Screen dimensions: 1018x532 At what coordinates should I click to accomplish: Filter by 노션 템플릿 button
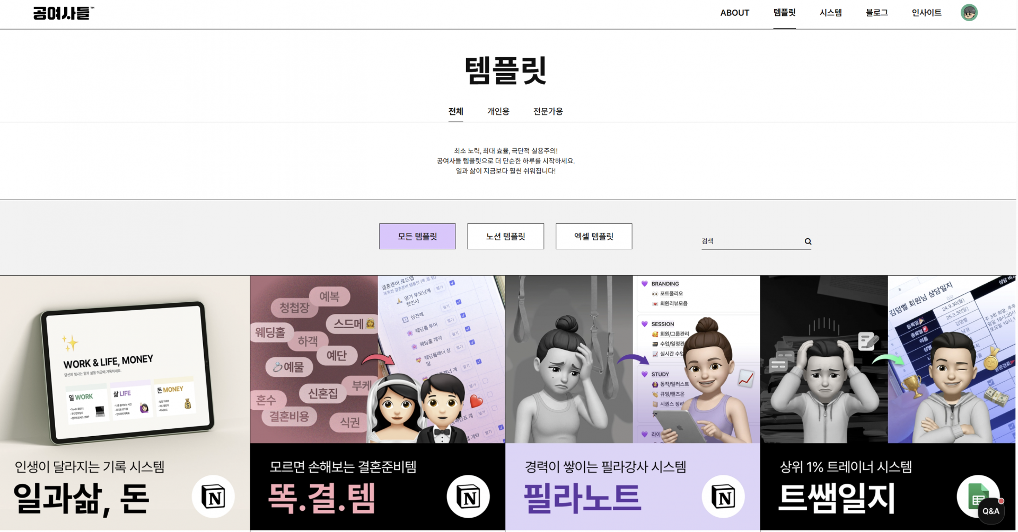505,236
